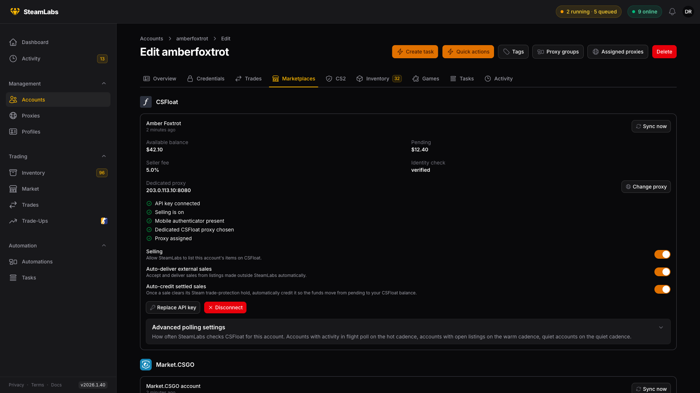Click the Tasks list icon in sidebar
700x393 pixels.
click(x=13, y=278)
